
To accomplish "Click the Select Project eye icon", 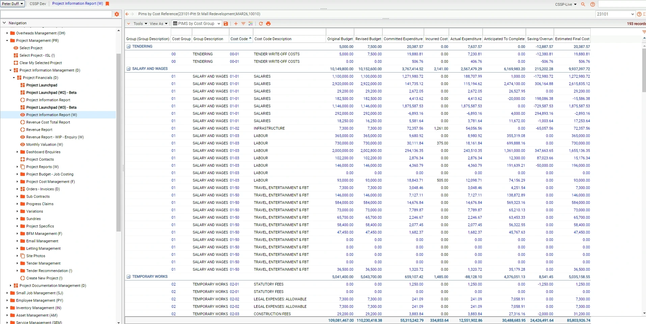I will coord(16,48).
